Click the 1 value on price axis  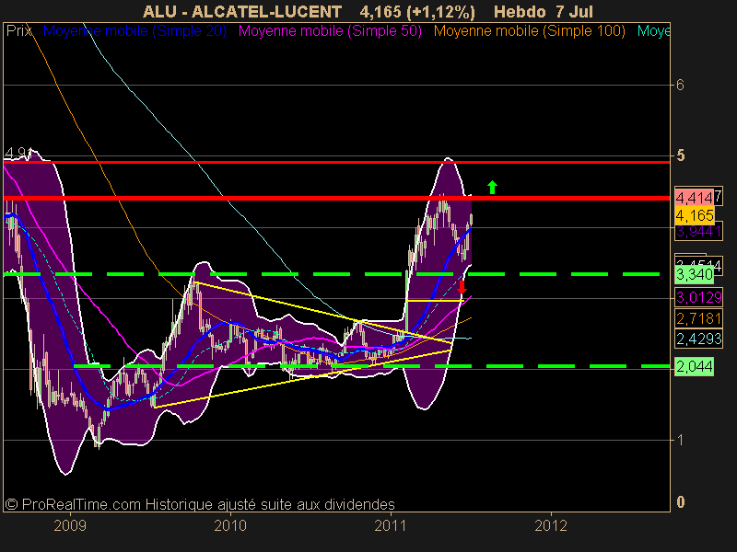(x=680, y=441)
